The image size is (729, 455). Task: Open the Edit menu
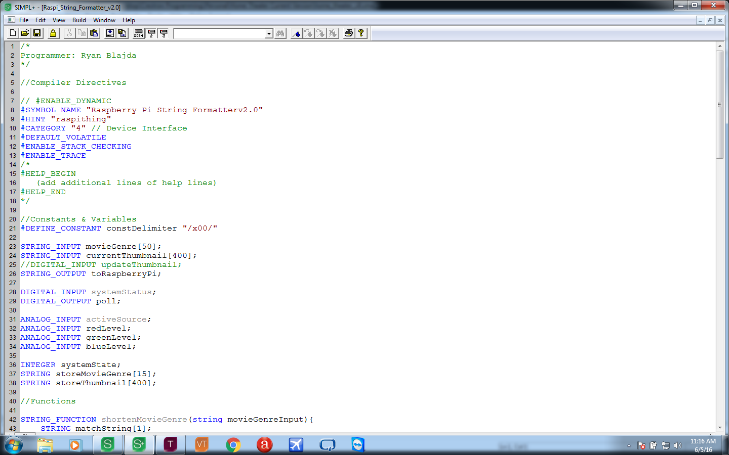click(x=40, y=20)
